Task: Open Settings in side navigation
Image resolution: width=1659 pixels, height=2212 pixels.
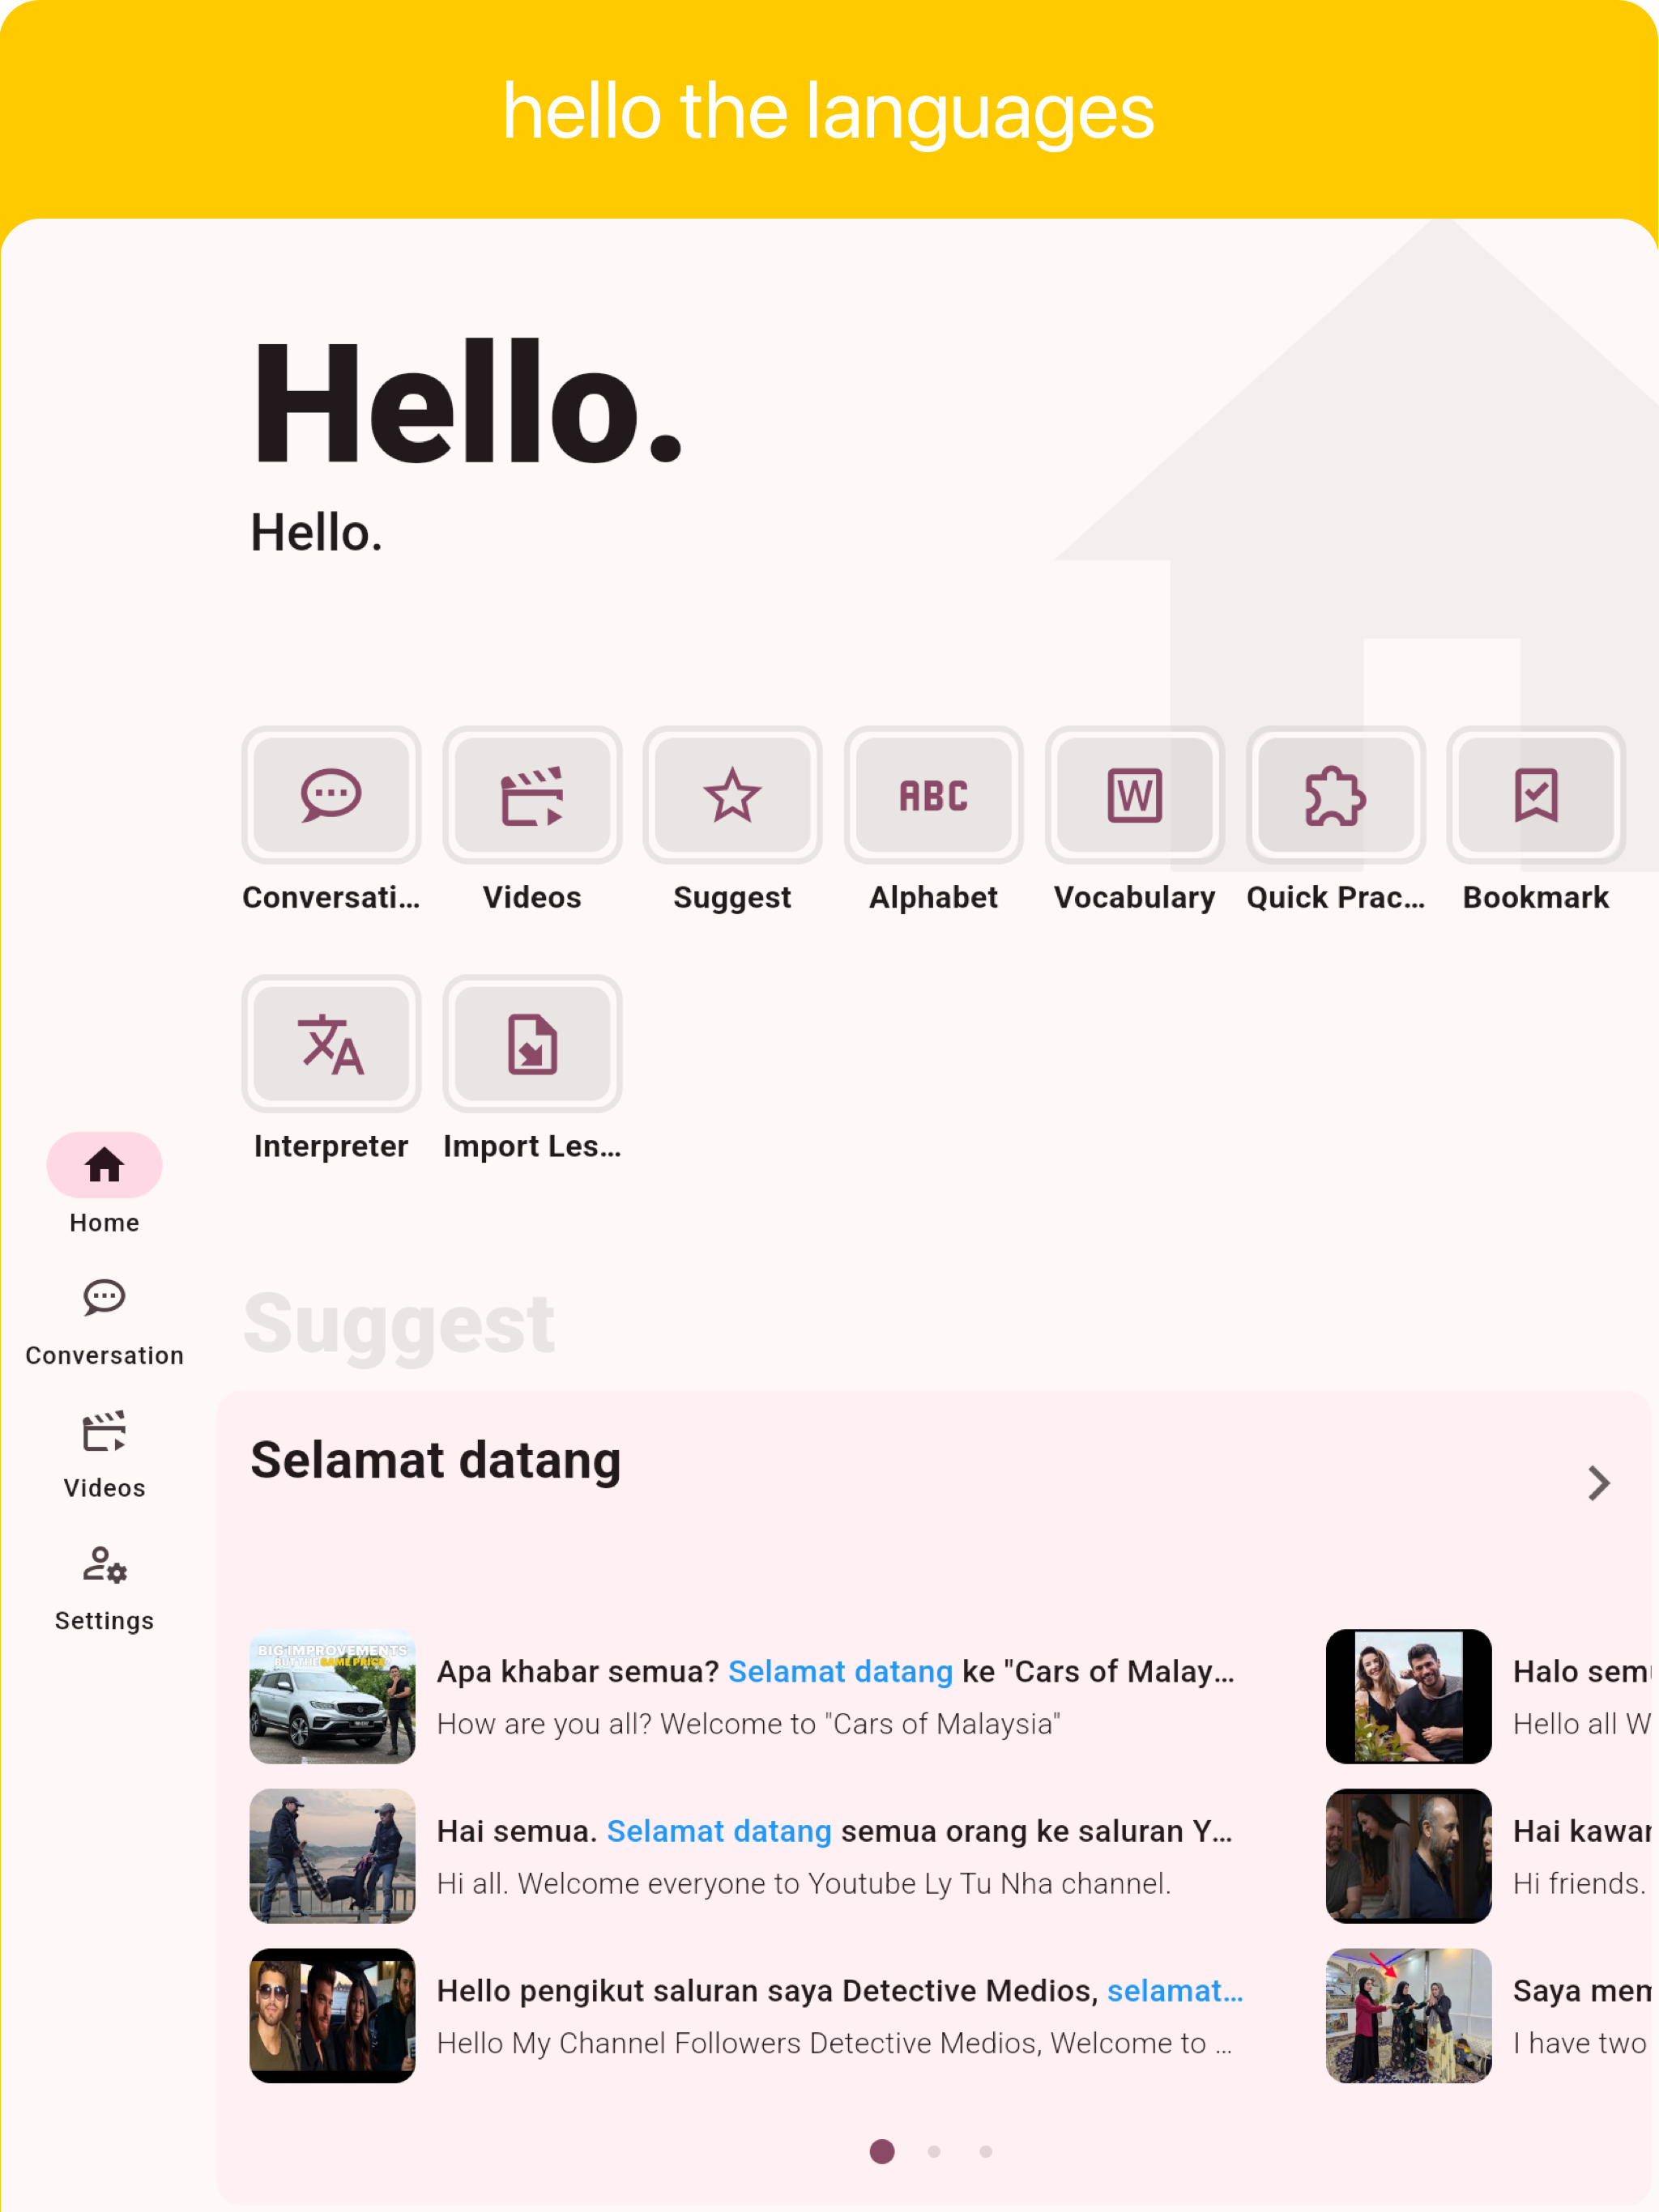Action: coord(104,1588)
